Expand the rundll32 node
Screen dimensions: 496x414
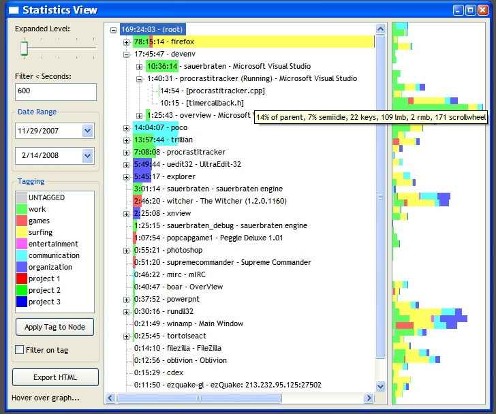pos(126,312)
